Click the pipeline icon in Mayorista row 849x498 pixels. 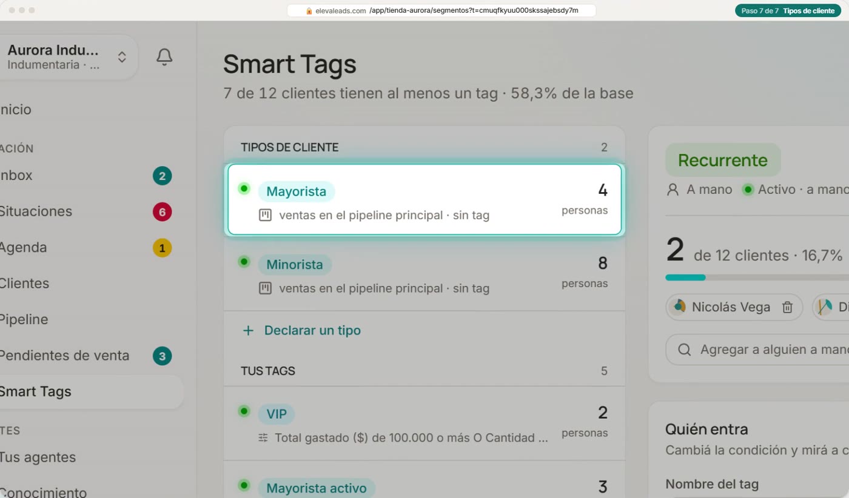tap(265, 215)
